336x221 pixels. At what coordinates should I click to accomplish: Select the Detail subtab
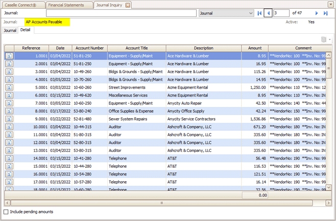26,30
